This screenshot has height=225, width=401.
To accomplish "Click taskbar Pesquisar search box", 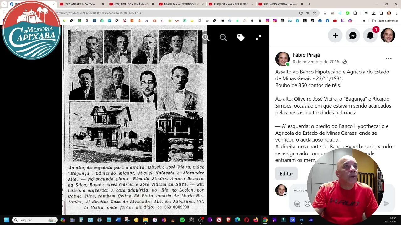I will (x=35, y=220).
